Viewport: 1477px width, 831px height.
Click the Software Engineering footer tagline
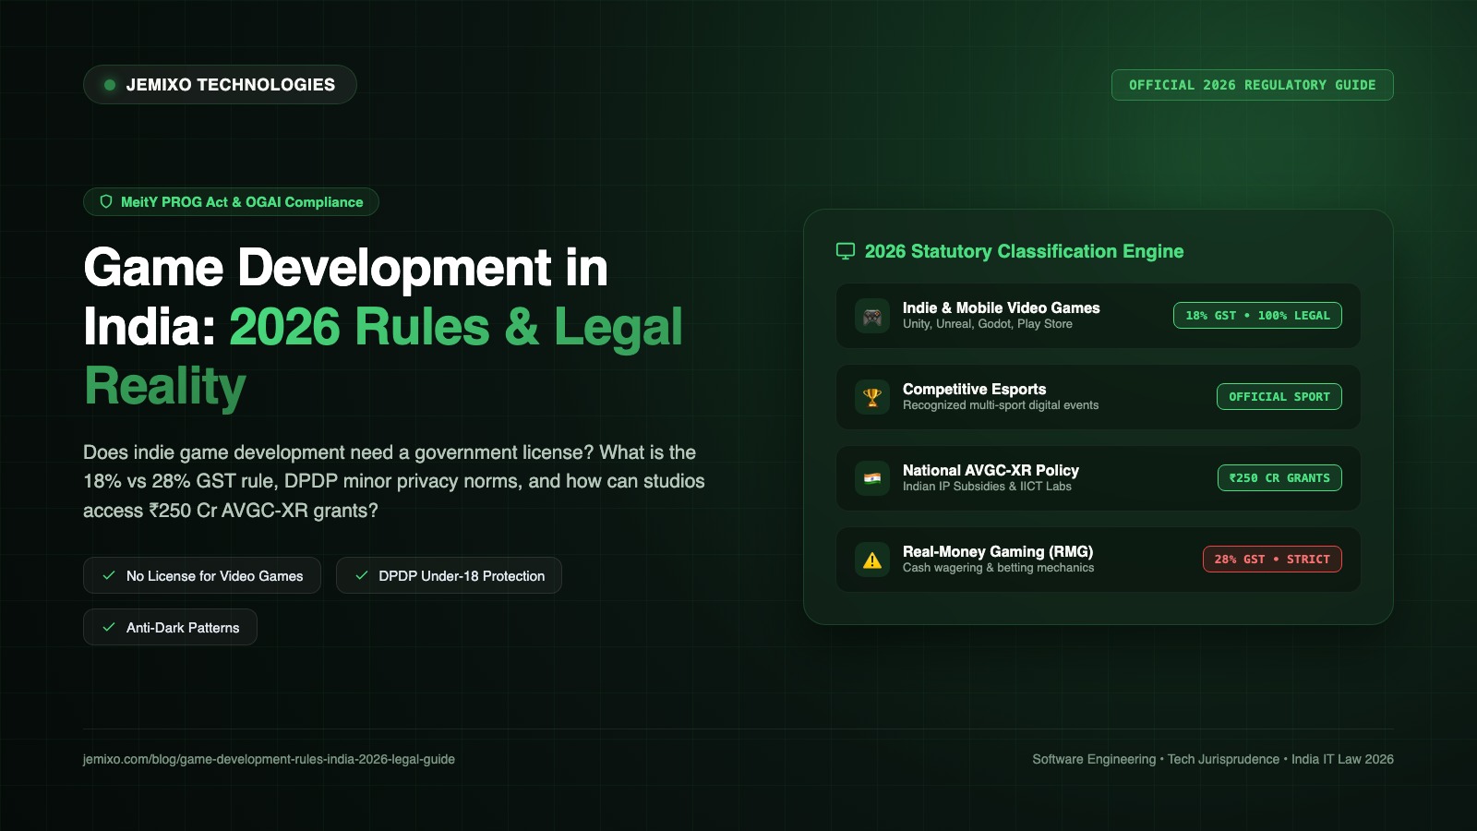coord(1213,759)
